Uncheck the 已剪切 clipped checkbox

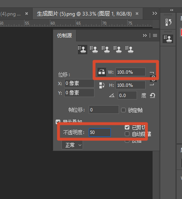(127, 127)
